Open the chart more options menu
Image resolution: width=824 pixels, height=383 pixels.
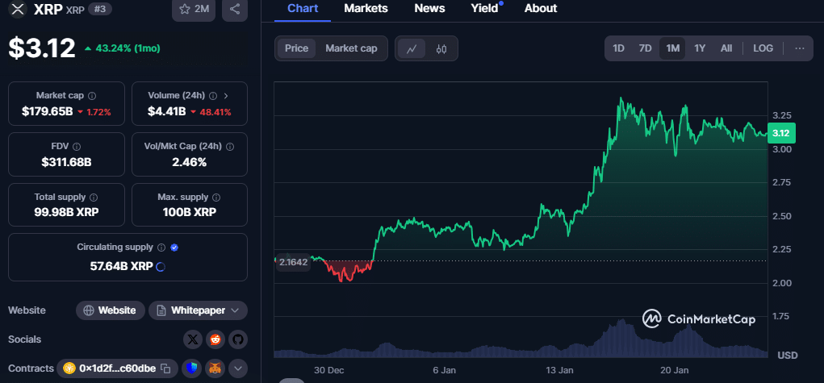tap(800, 48)
